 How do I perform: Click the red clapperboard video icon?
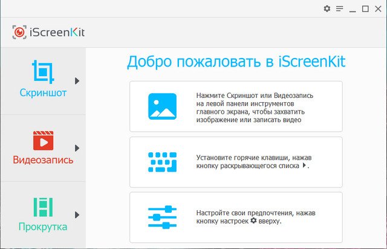click(43, 140)
